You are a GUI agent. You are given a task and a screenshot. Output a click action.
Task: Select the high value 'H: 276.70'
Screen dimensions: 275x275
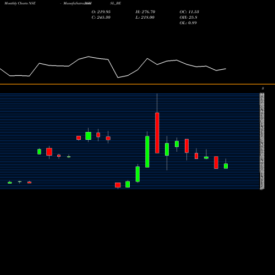145,12
